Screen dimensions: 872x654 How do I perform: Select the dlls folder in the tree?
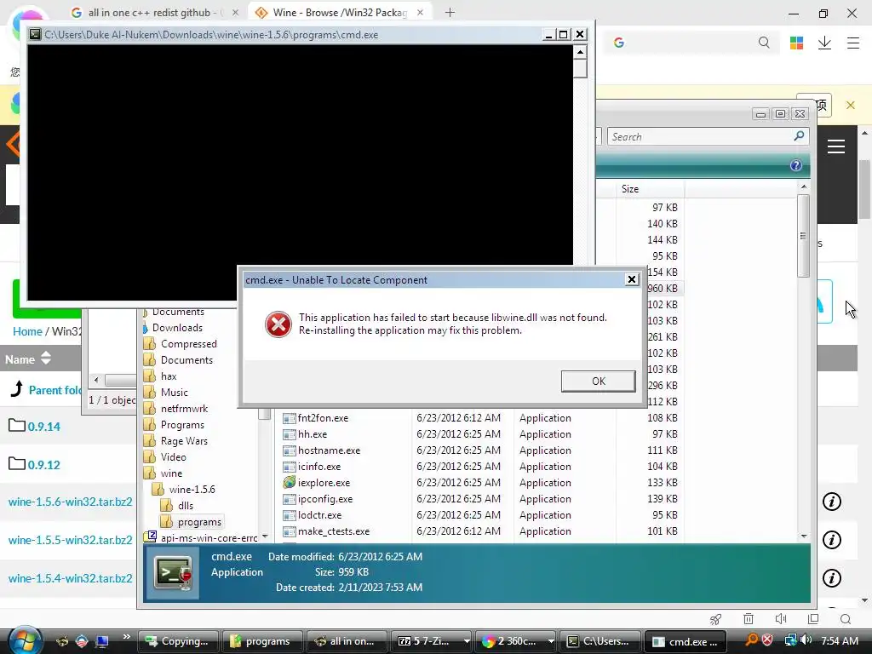pos(185,506)
